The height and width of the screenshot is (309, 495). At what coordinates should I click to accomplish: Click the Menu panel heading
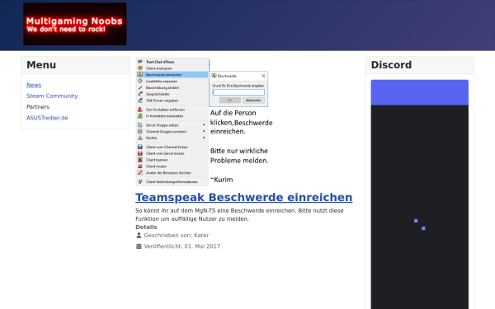(41, 64)
